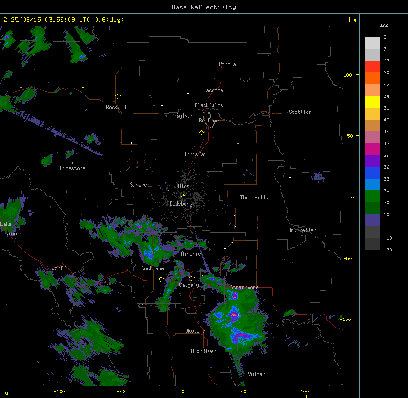Click the Stettler city label
Screen dimensions: 408x398
click(x=300, y=112)
